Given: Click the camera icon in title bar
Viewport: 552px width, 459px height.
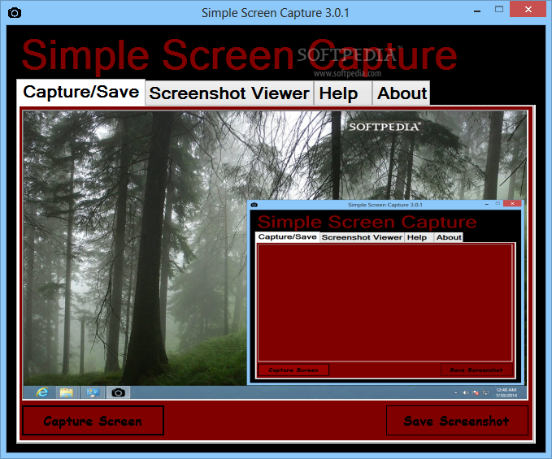Looking at the screenshot, I should point(15,13).
